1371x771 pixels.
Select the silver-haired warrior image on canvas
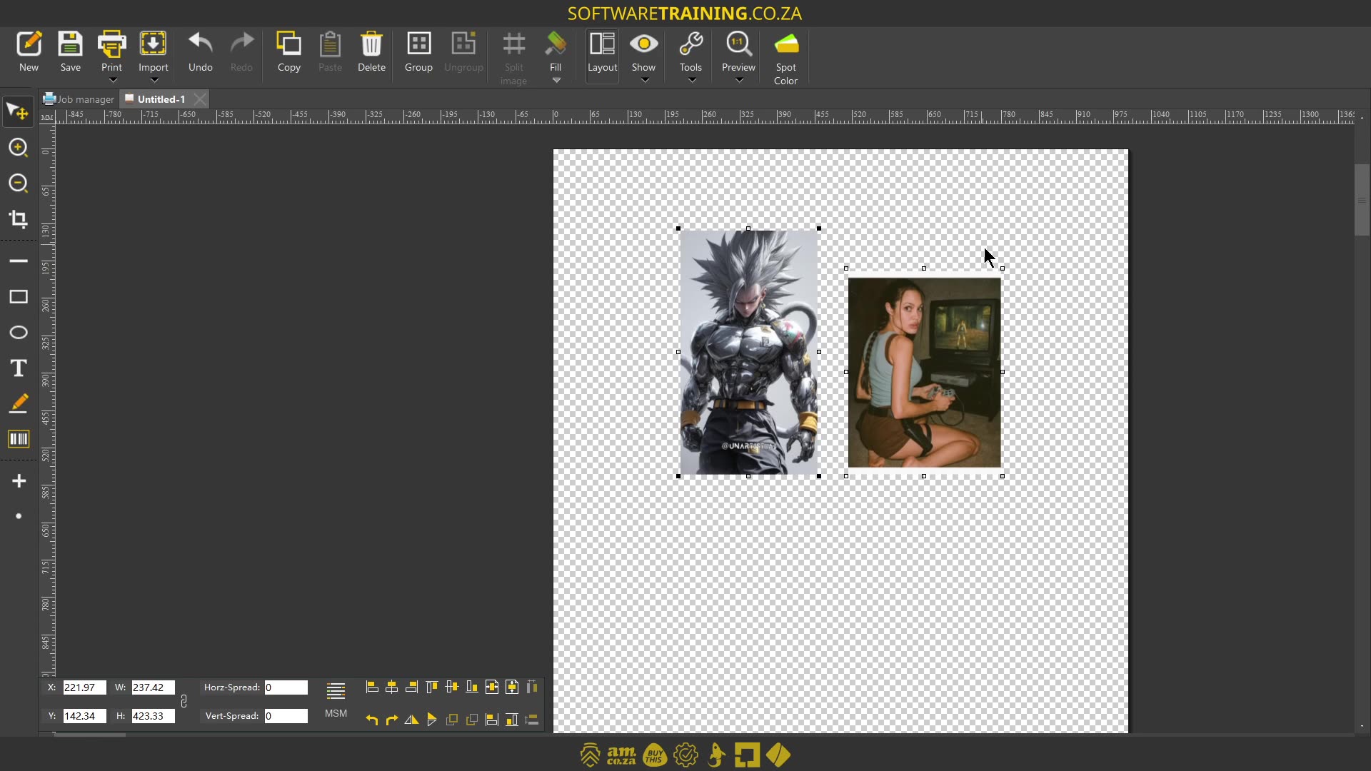click(748, 352)
